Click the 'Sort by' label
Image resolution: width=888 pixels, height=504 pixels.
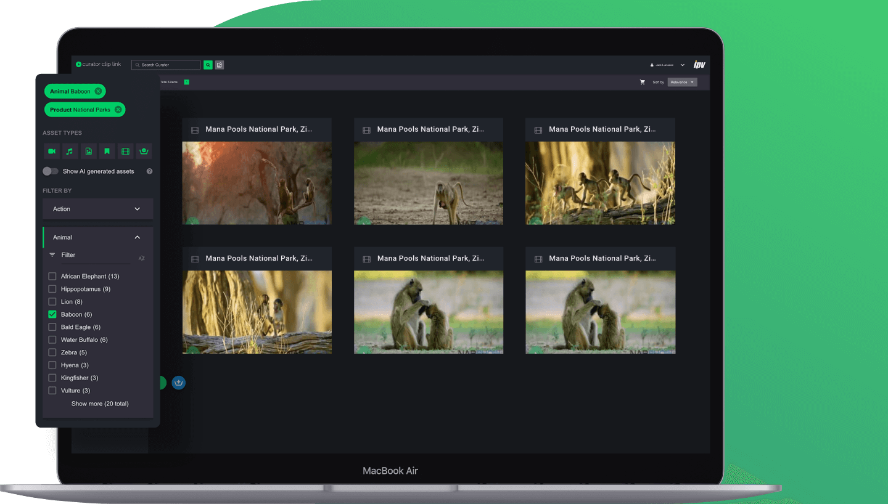[x=658, y=82]
